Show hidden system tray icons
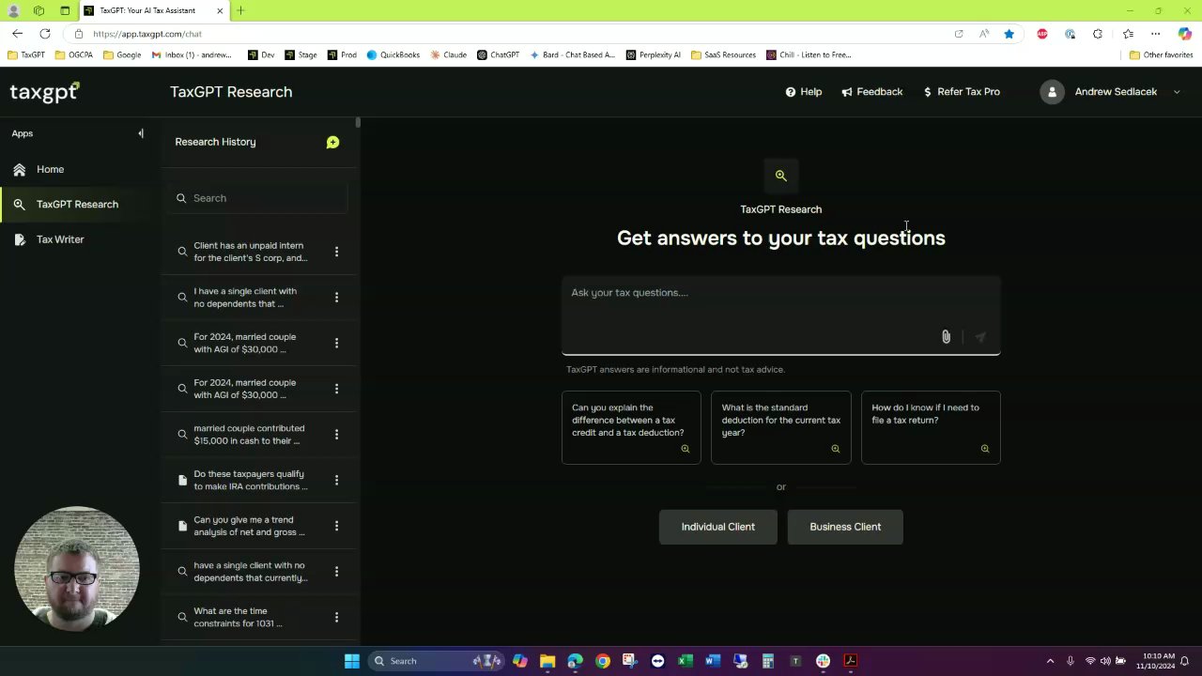This screenshot has height=676, width=1202. [x=1050, y=661]
